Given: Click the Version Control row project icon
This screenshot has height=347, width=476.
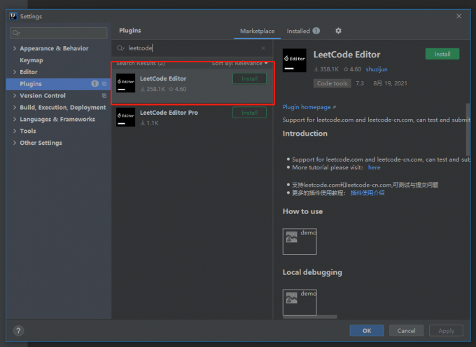Looking at the screenshot, I should (x=104, y=96).
